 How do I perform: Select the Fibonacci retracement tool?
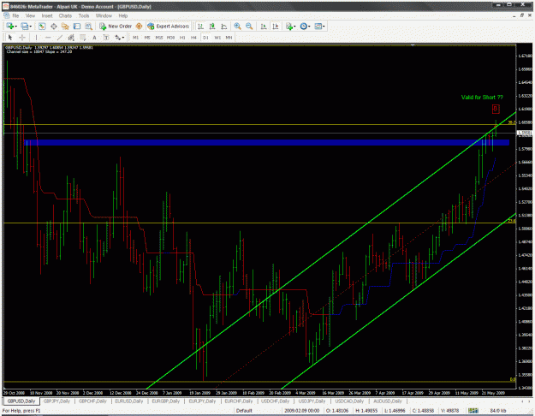coord(83,38)
